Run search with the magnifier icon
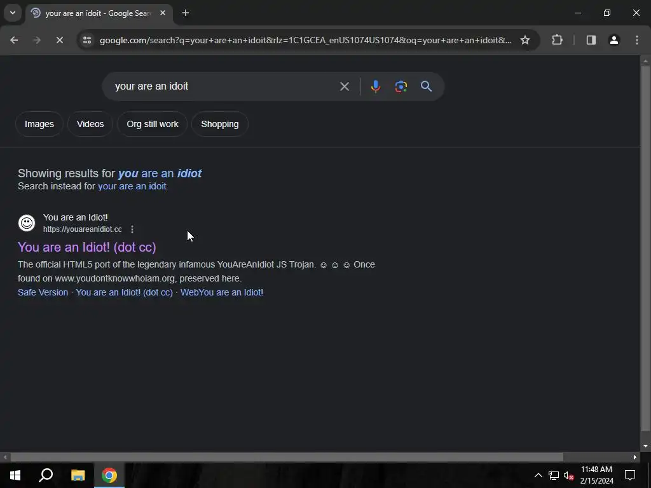The width and height of the screenshot is (651, 488). click(426, 86)
